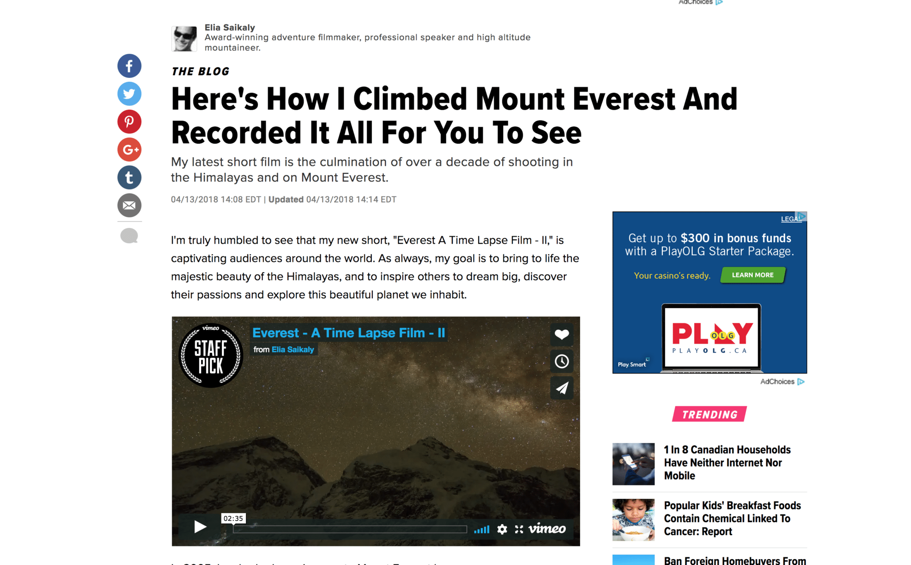
Task: Email the article with envelope icon
Action: [129, 205]
